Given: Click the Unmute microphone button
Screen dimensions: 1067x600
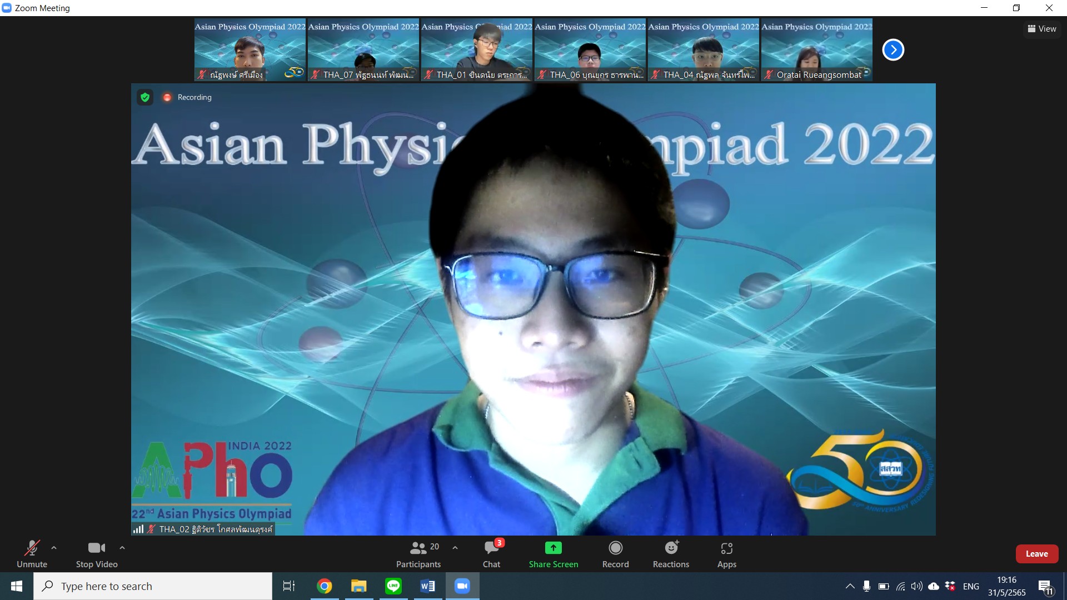Looking at the screenshot, I should pyautogui.click(x=32, y=554).
